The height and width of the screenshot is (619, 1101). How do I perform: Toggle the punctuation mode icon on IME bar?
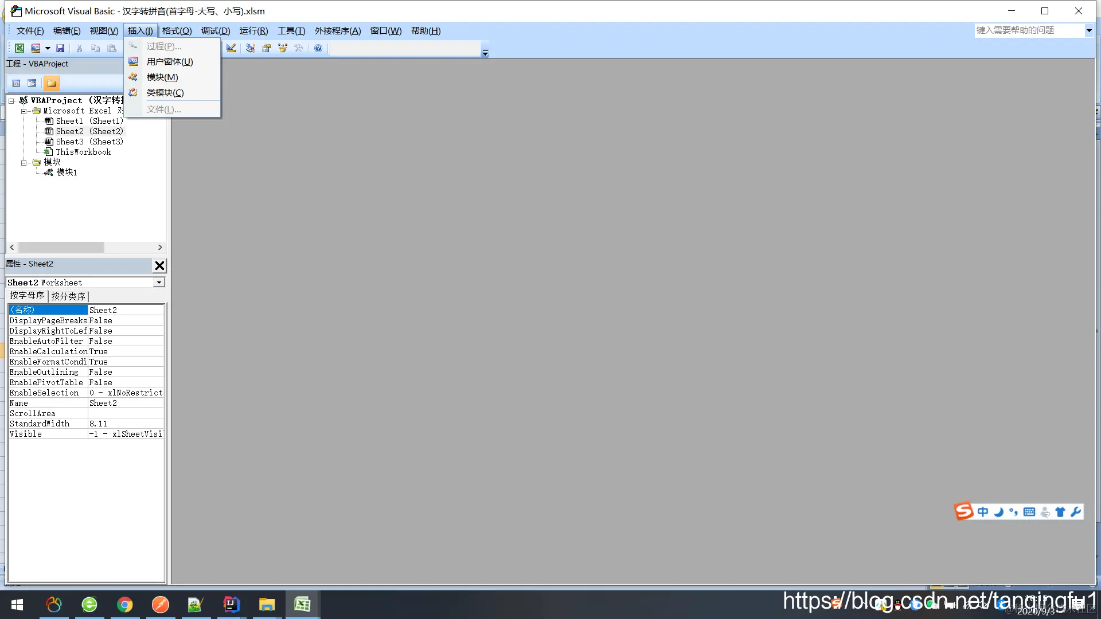coord(1013,512)
